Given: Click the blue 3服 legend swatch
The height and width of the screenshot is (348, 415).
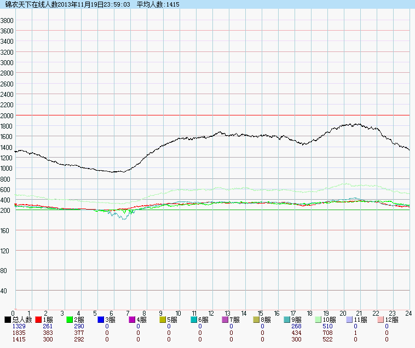Looking at the screenshot, I should click(x=101, y=320).
